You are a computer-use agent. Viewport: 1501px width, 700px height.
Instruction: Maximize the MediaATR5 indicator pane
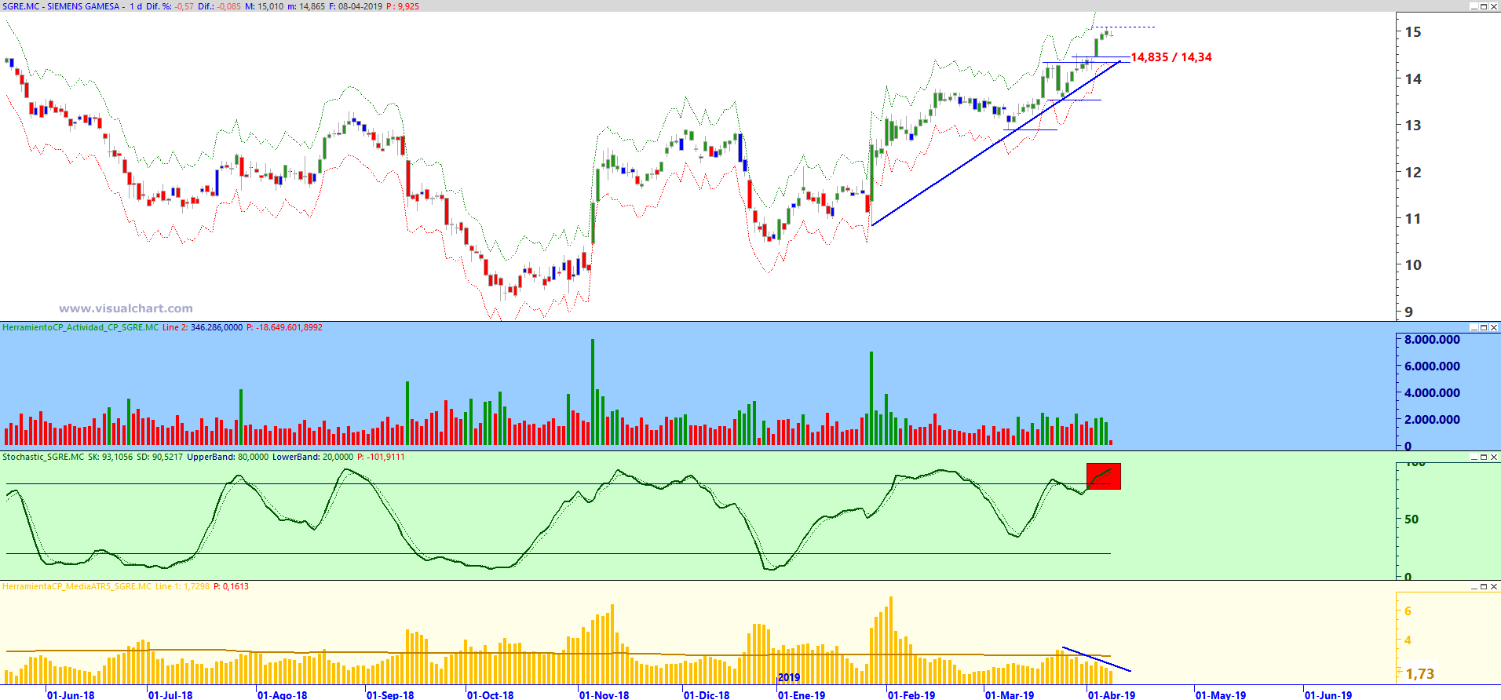pyautogui.click(x=1484, y=586)
